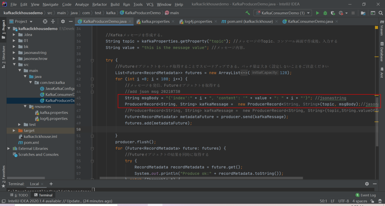Start debugging with the bug icon
The height and width of the screenshot is (206, 385).
tap(325, 13)
